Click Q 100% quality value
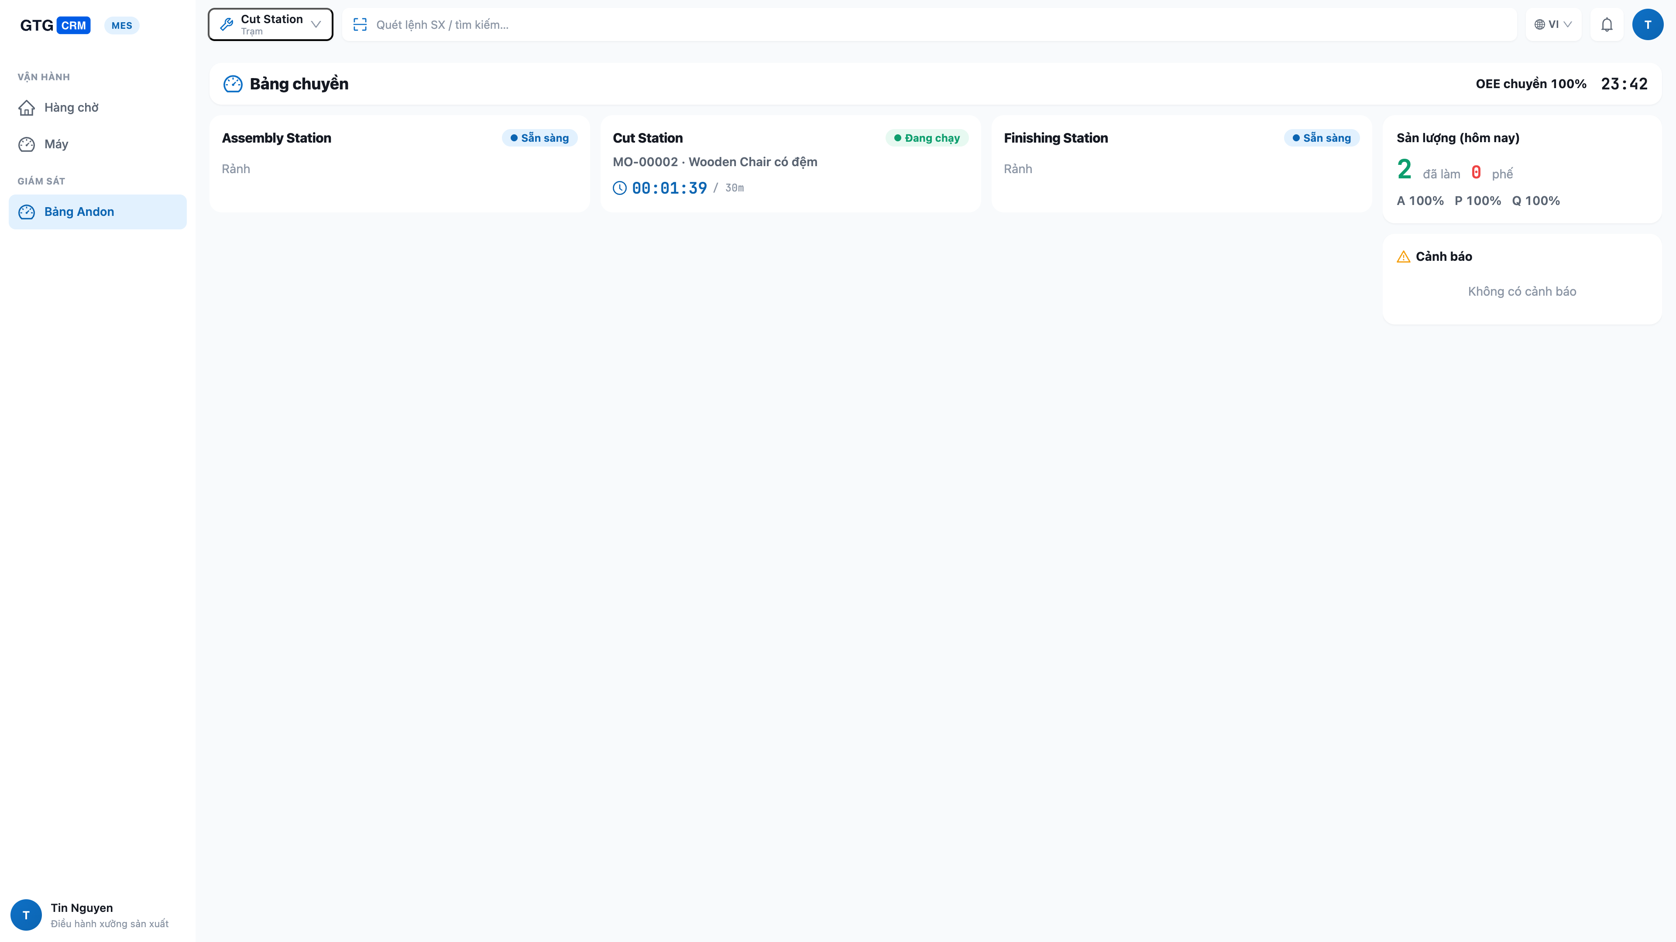This screenshot has height=942, width=1676. tap(1535, 201)
